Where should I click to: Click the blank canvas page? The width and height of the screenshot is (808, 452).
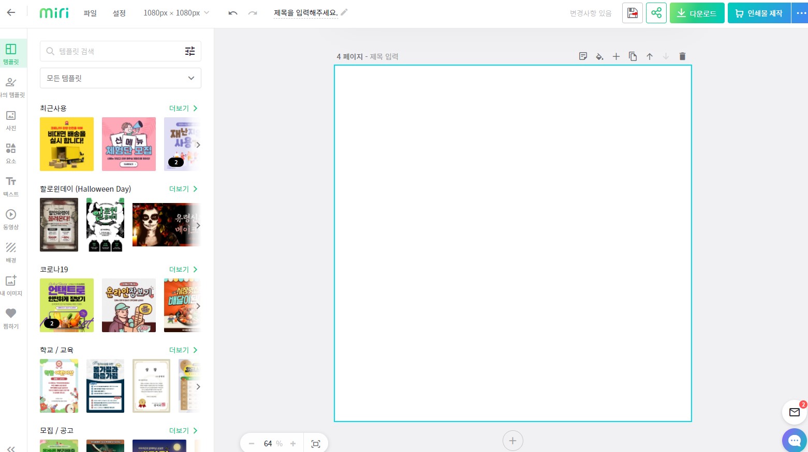coord(512,243)
